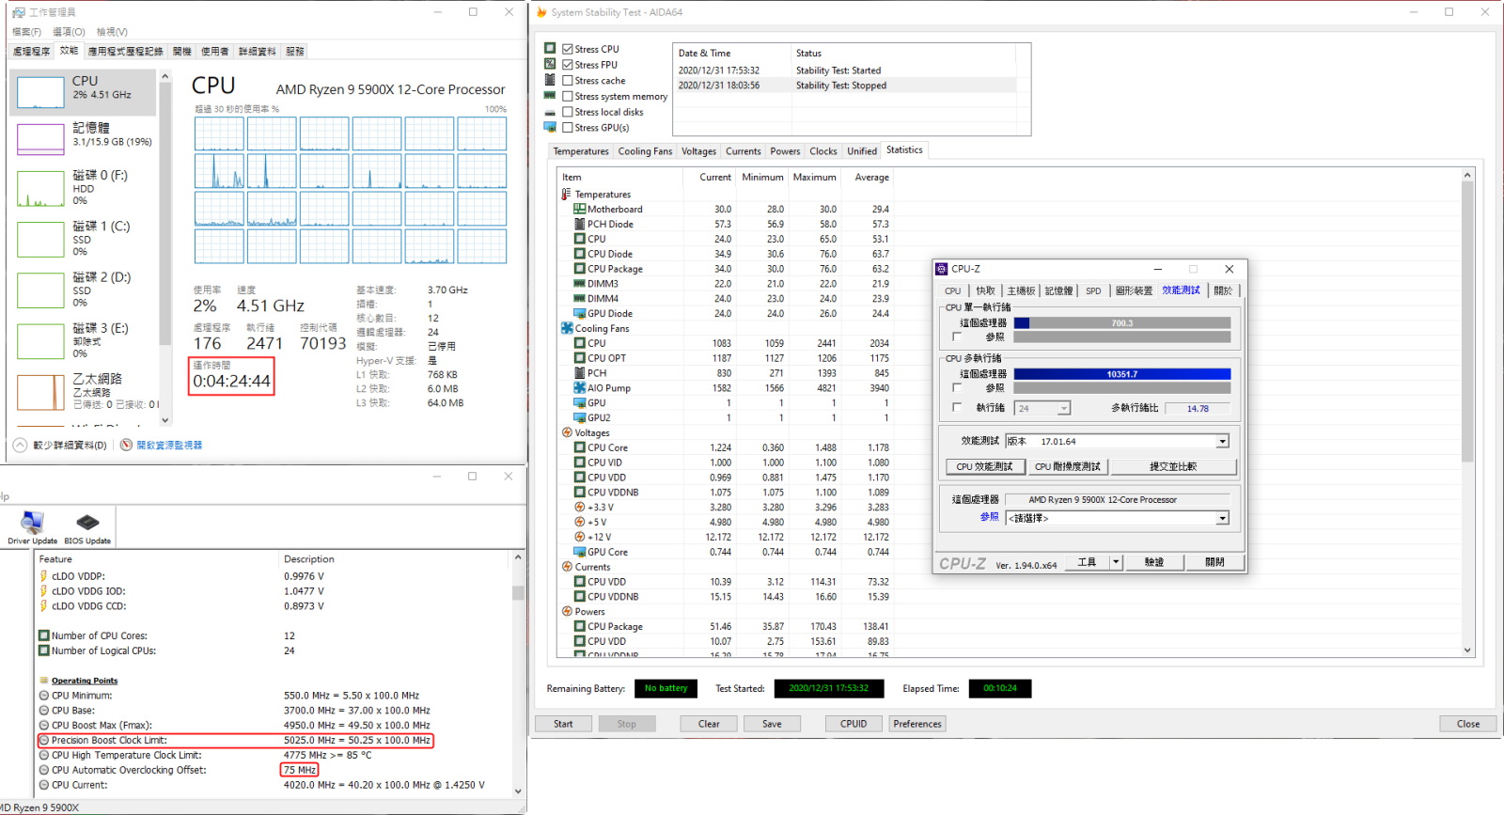Click the BIOS Update chip icon
Image resolution: width=1504 pixels, height=815 pixels.
87,523
